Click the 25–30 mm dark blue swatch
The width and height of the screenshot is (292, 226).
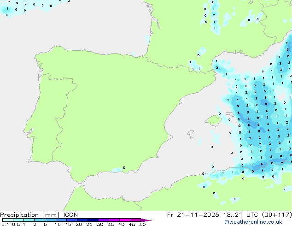[93, 220]
